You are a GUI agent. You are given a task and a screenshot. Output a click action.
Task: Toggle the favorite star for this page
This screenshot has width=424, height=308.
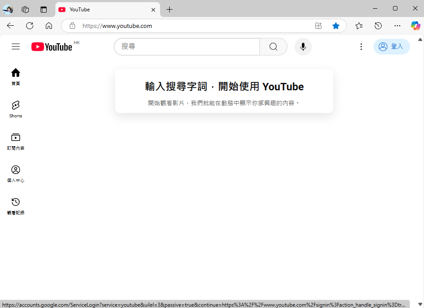tap(336, 26)
